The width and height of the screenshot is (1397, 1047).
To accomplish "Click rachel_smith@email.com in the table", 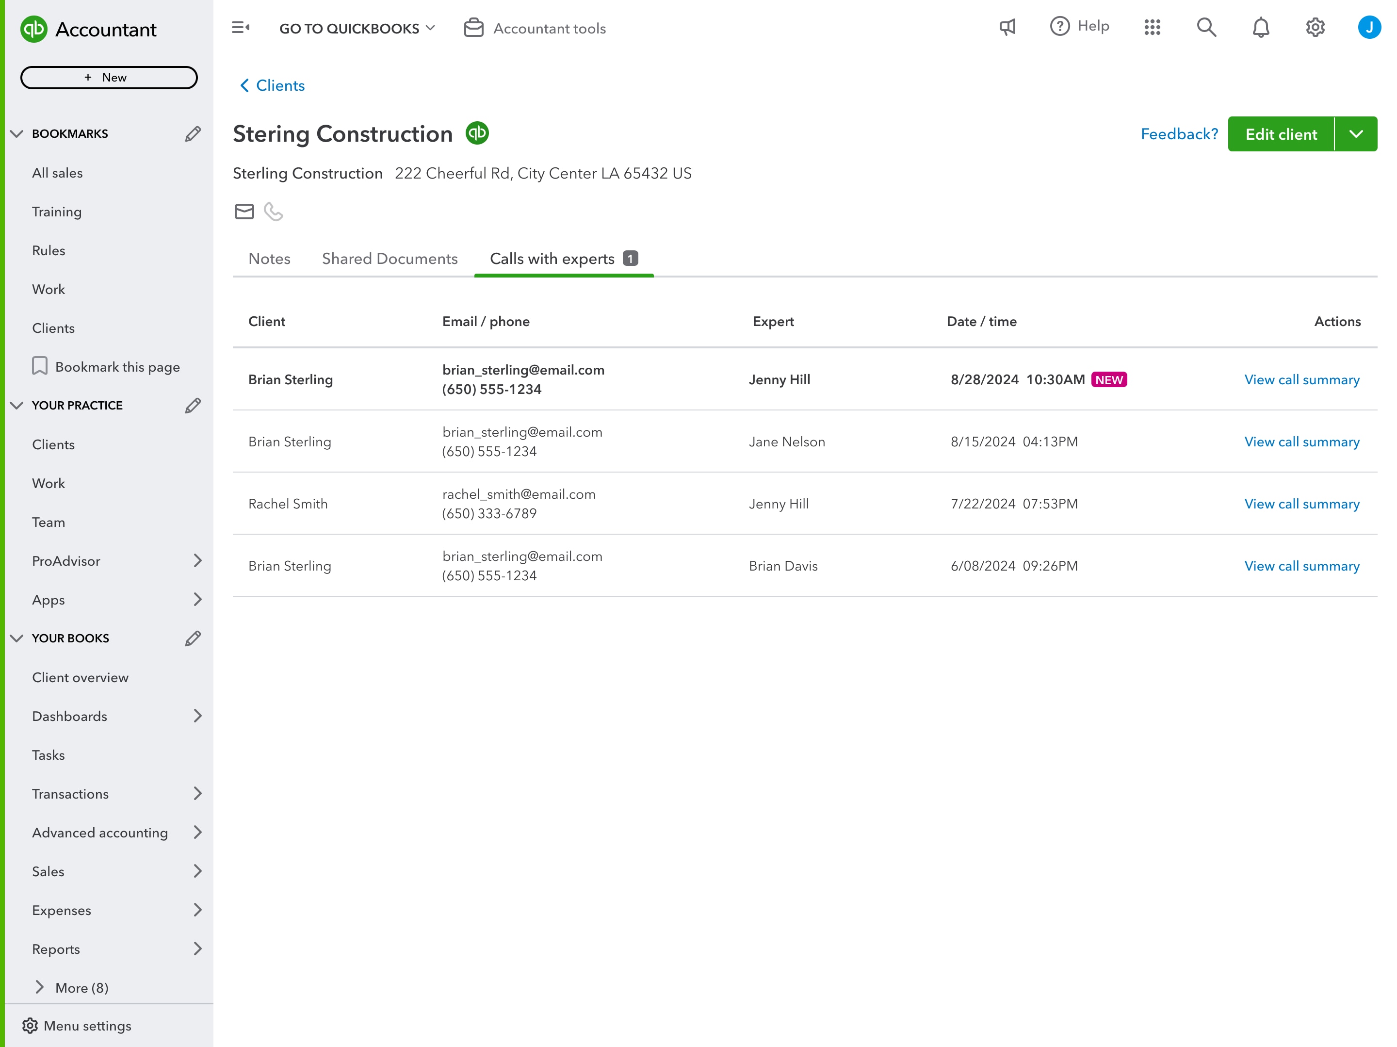I will [519, 494].
